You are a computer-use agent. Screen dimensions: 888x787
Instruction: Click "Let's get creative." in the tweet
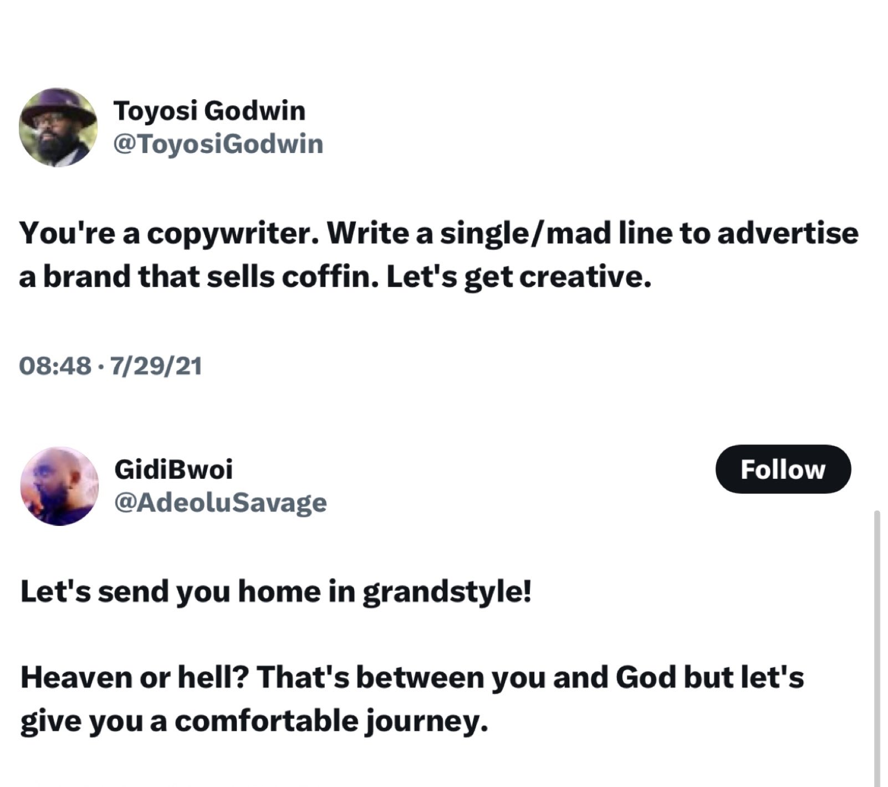[x=518, y=277]
